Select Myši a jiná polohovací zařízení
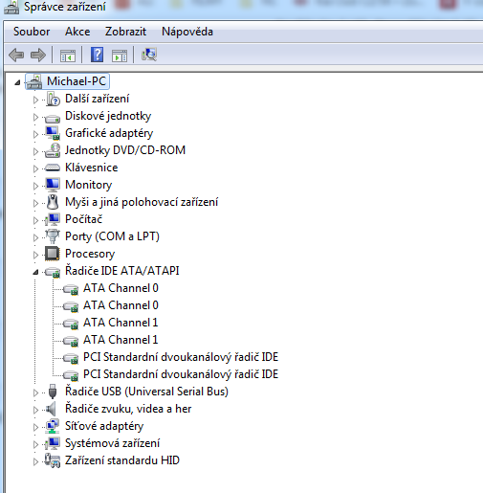 pos(142,202)
